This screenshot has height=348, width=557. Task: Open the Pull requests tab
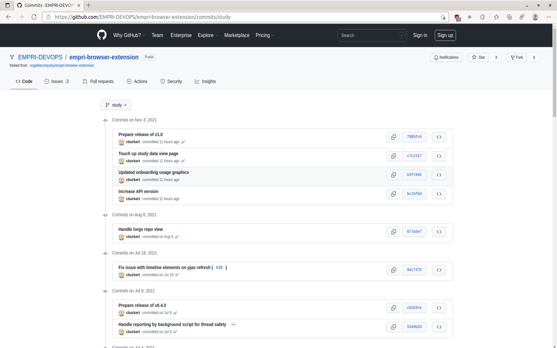98,81
